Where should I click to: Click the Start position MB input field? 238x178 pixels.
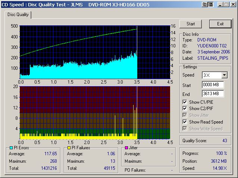[213, 85]
